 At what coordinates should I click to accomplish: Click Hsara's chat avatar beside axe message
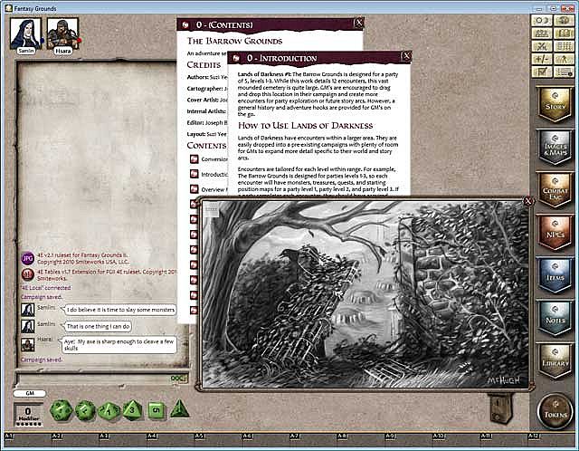(x=28, y=344)
